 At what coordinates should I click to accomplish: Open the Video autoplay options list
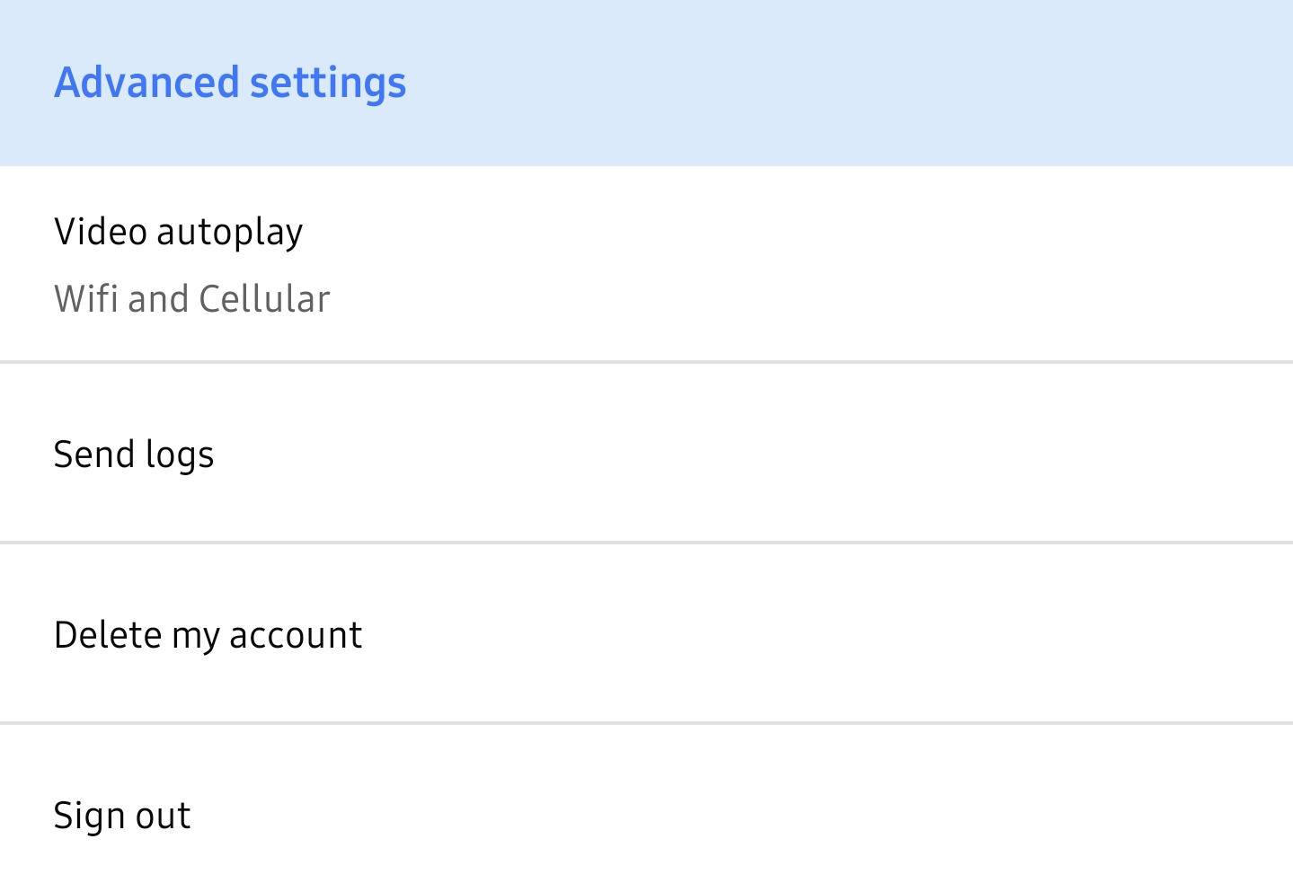646,264
